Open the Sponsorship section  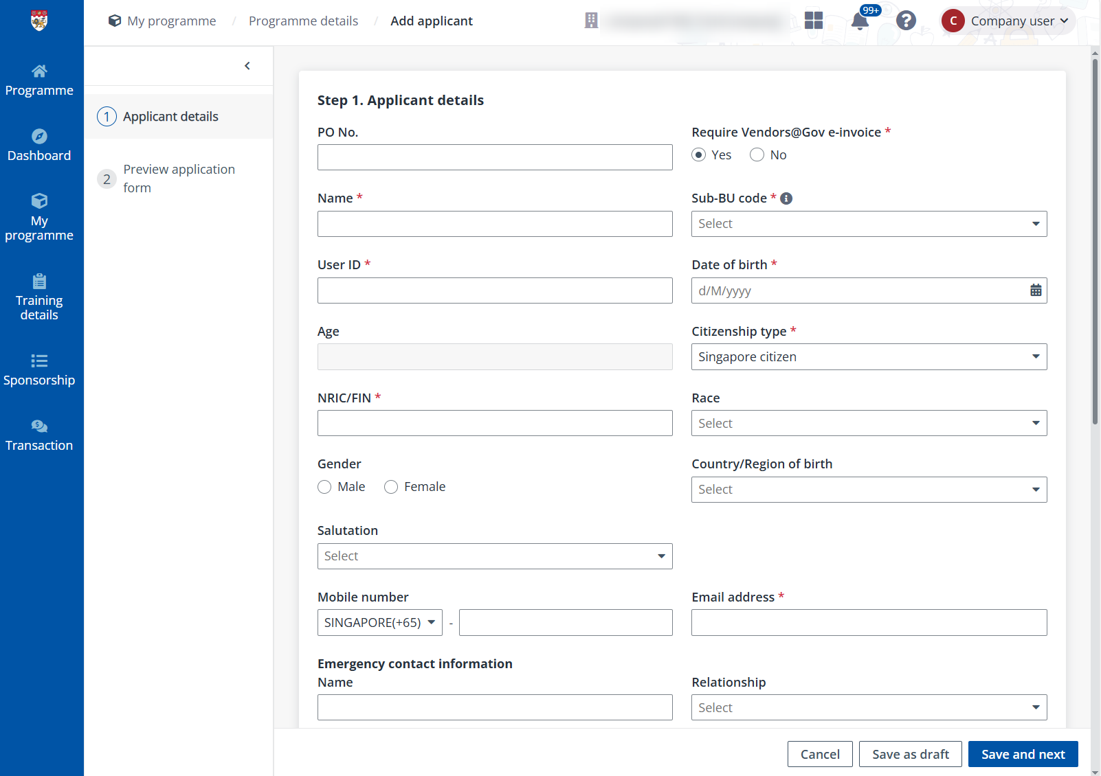tap(39, 370)
